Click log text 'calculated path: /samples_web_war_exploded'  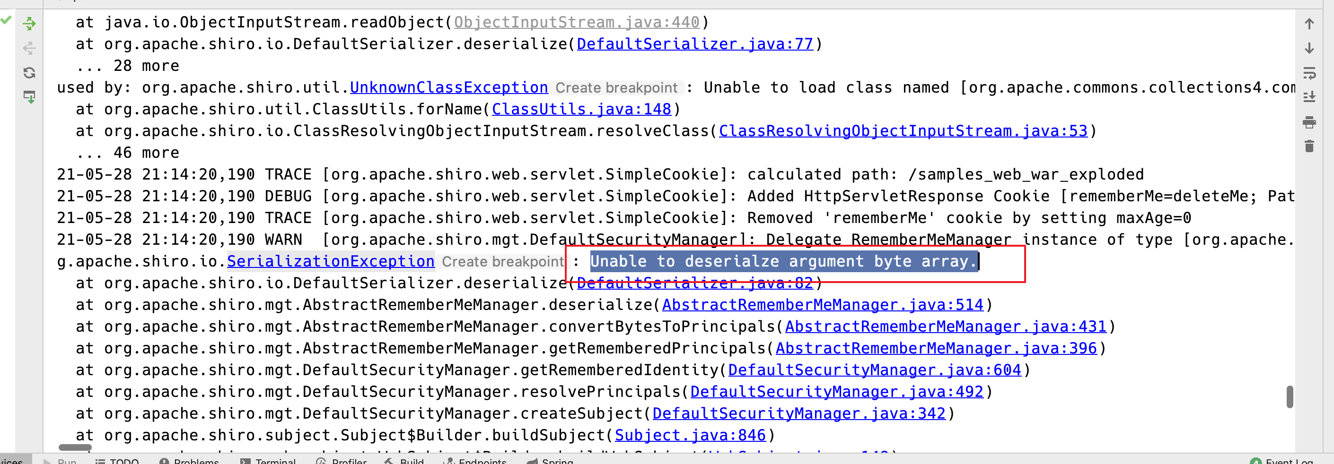[946, 174]
